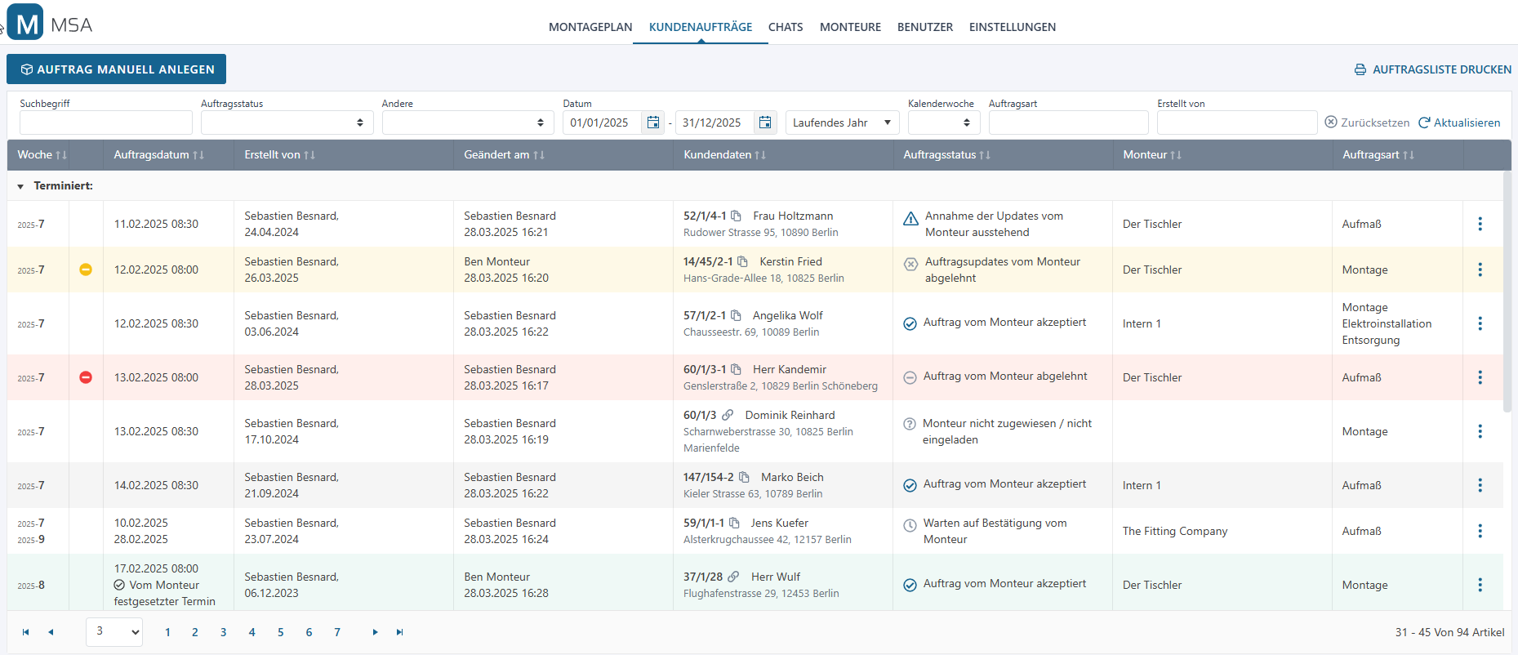This screenshot has width=1518, height=655.
Task: Open the Auftragsstatus filter dropdown
Action: [x=287, y=123]
